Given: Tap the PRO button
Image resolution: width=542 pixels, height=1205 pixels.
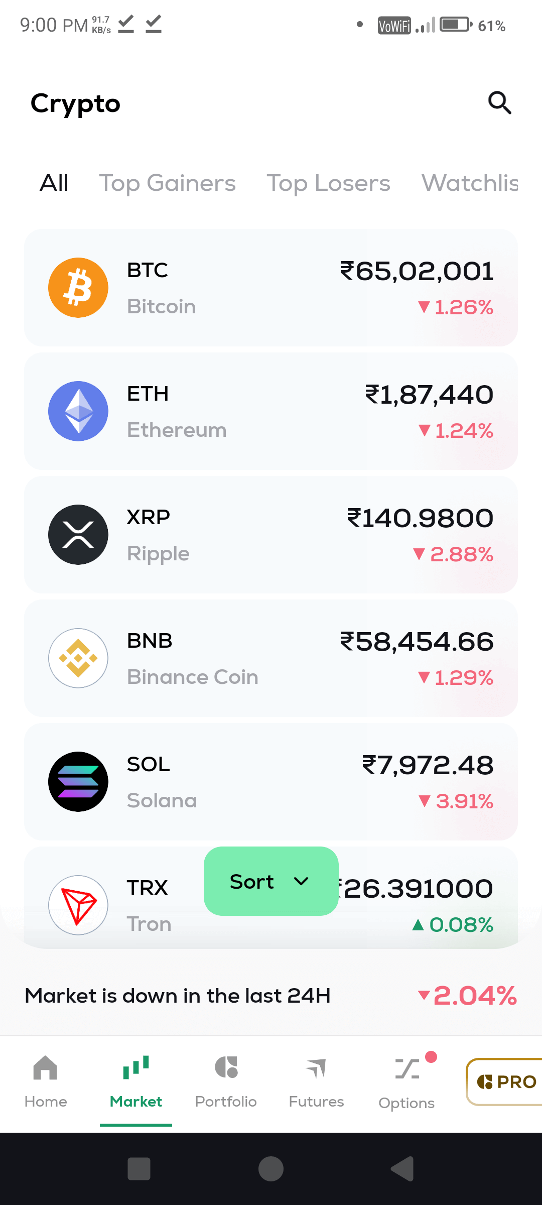Looking at the screenshot, I should click(x=506, y=1082).
